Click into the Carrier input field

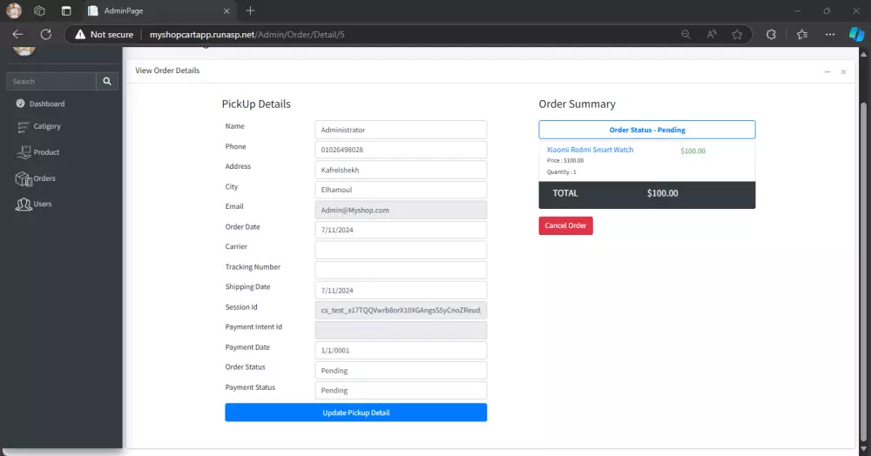(401, 250)
